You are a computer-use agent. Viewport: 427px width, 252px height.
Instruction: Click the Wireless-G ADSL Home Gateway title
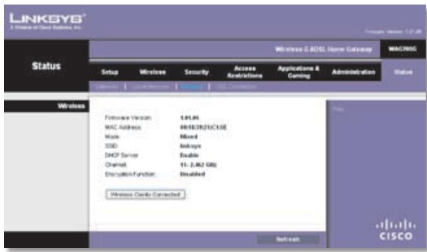click(323, 49)
